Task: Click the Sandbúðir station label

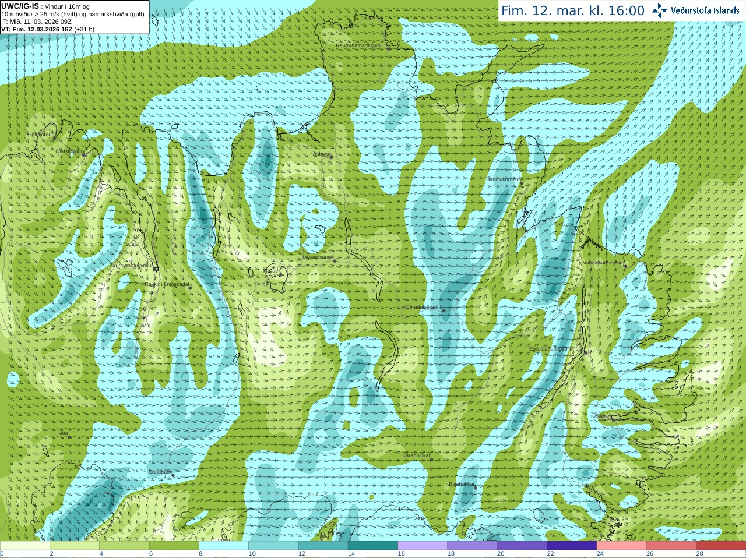Action: point(160,472)
